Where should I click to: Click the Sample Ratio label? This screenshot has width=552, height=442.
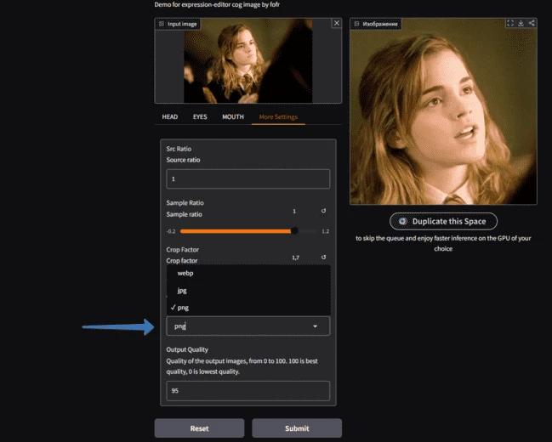click(185, 202)
